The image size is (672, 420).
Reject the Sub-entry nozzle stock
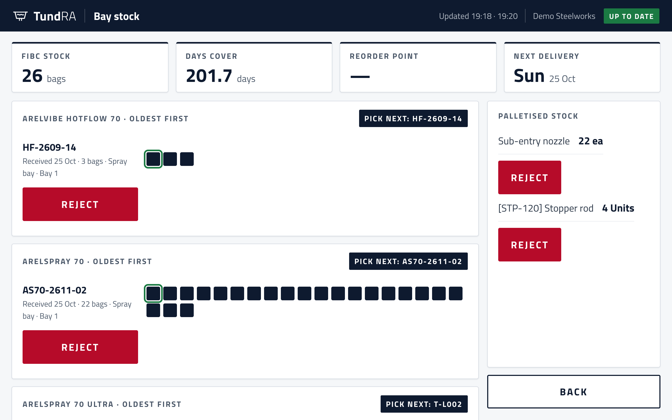(529, 177)
